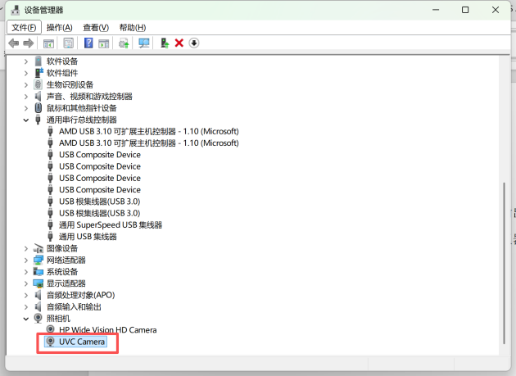Go back with the left arrow toolbar icon

[x=14, y=43]
